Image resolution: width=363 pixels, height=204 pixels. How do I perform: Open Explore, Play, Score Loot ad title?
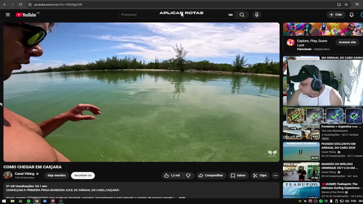(312, 43)
